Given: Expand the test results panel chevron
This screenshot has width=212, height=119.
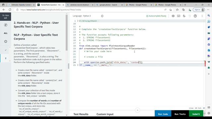Looking at the screenshot, I should (137, 110).
